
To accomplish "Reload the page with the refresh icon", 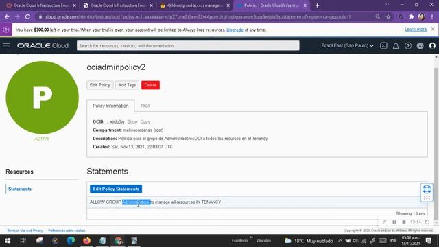I will (x=27, y=16).
